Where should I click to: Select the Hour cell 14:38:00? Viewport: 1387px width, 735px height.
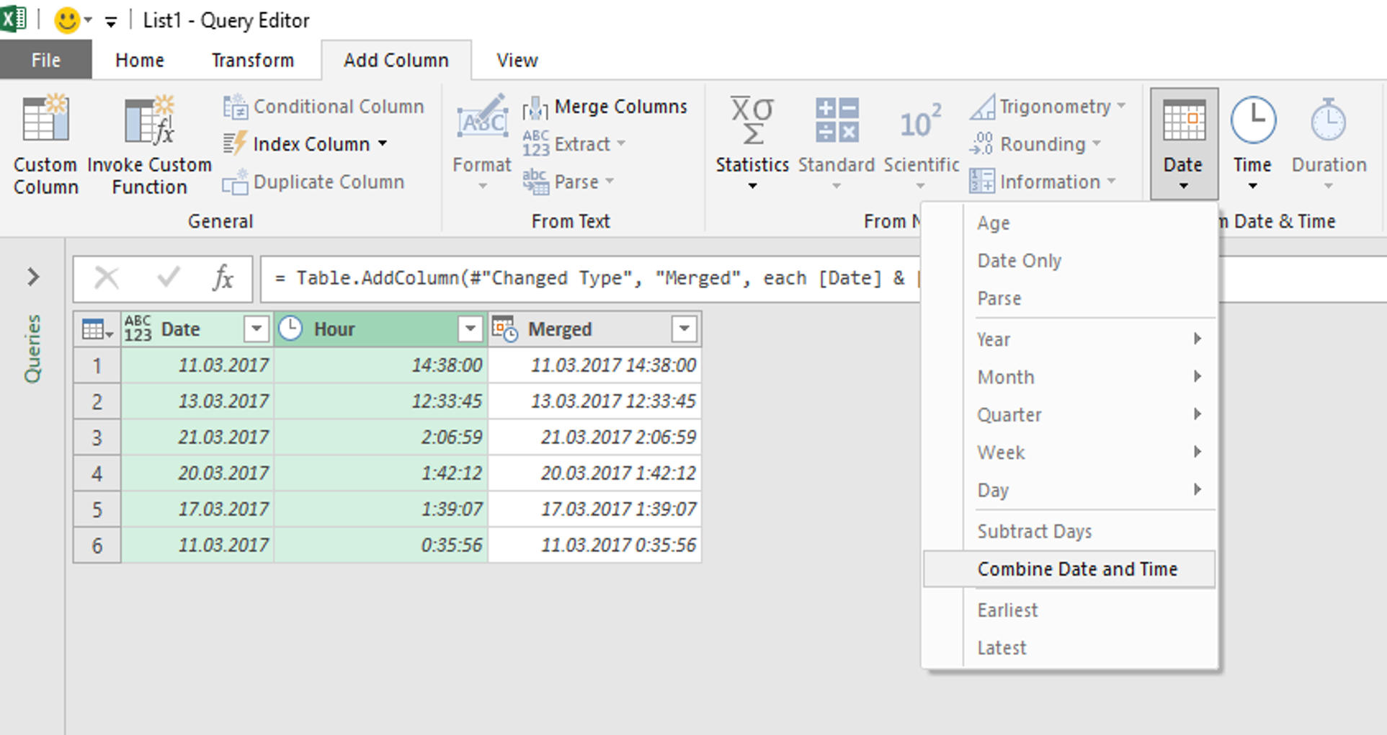(x=381, y=365)
